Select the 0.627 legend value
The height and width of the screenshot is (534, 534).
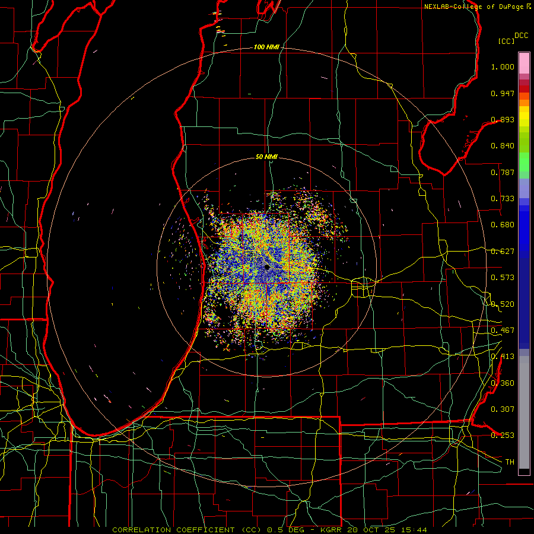click(x=503, y=252)
